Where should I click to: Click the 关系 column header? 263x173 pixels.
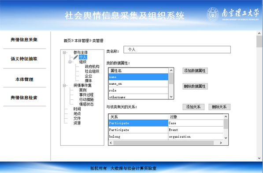(138, 117)
